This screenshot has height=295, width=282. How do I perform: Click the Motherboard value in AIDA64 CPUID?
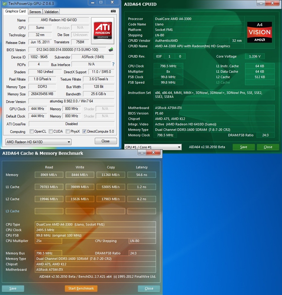pyautogui.click(x=214, y=108)
